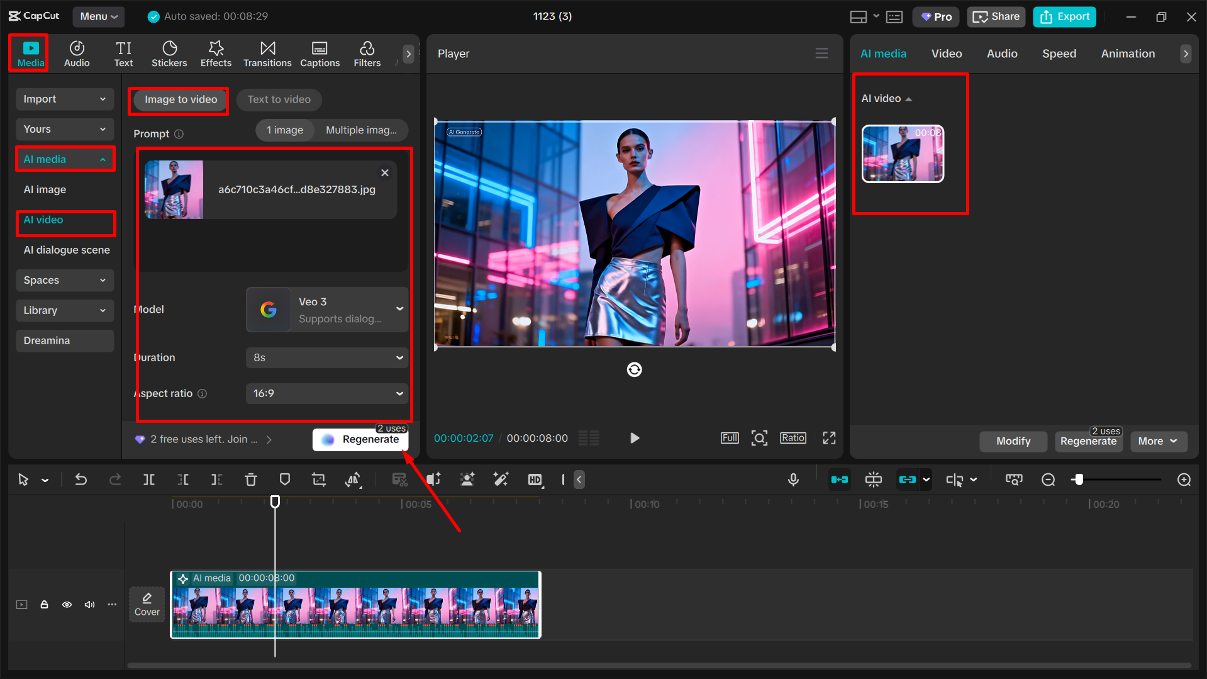Open the Duration dropdown showing 8s
The width and height of the screenshot is (1207, 679).
point(326,357)
